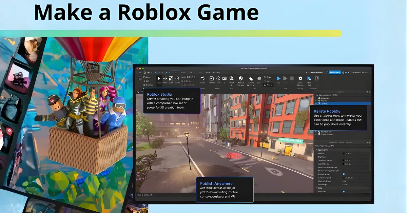The height and width of the screenshot is (213, 407).
Task: Toggle the GlobalShadows property checkbox
Action: 343,174
